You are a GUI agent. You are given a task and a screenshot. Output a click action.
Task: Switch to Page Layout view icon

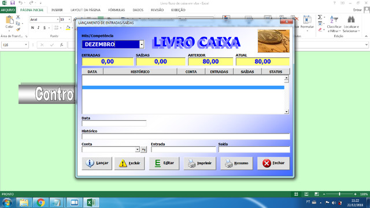pyautogui.click(x=306, y=194)
